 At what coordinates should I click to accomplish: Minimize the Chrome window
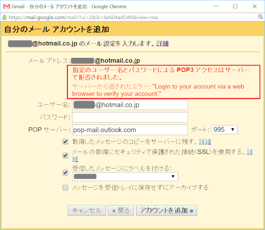point(216,6)
